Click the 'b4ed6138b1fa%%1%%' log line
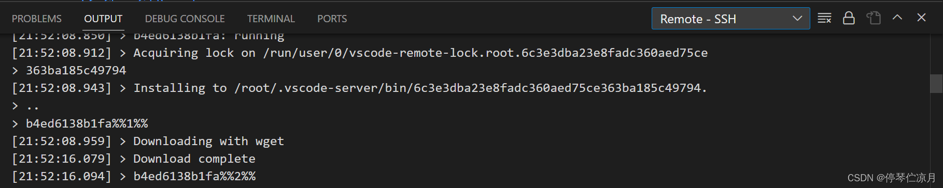This screenshot has width=943, height=188. coord(80,123)
